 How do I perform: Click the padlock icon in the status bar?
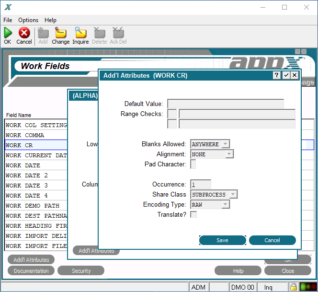point(293,287)
